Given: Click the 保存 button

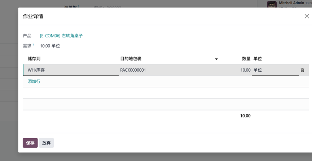Looking at the screenshot, I should 30,143.
